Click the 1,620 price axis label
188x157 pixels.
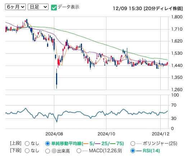(177, 41)
